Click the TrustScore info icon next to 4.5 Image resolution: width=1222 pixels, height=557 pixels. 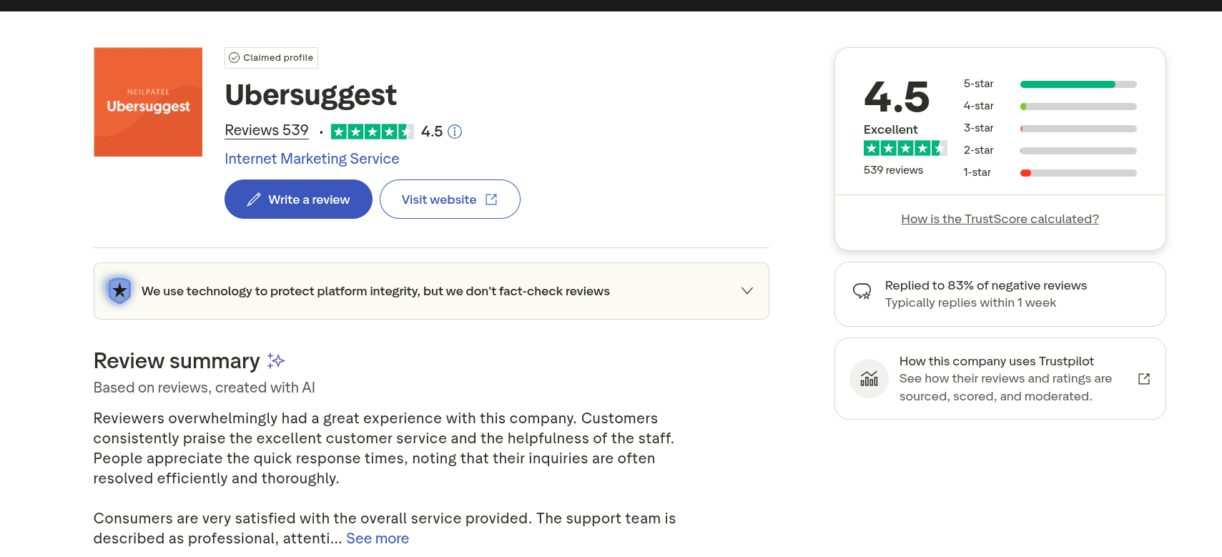coord(455,132)
